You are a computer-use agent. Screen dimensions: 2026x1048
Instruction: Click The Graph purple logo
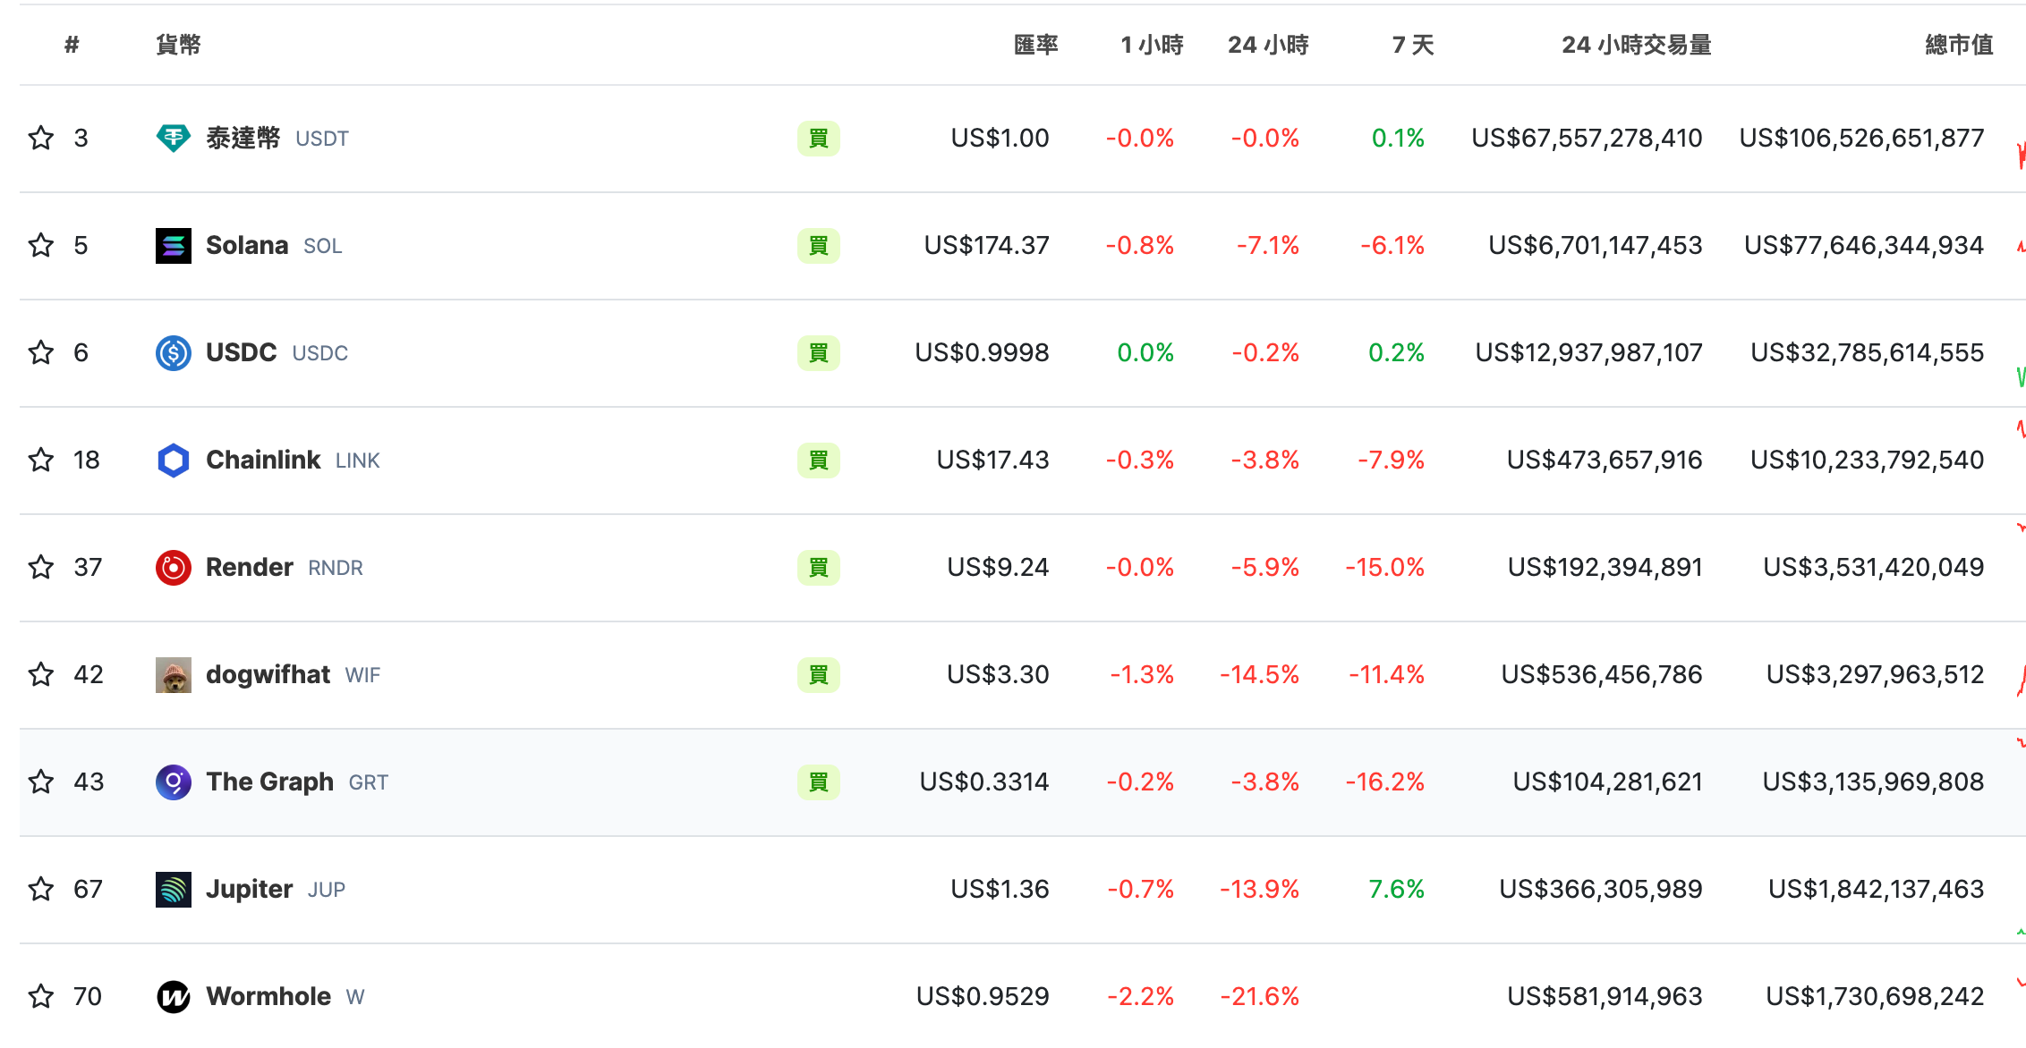pyautogui.click(x=173, y=782)
